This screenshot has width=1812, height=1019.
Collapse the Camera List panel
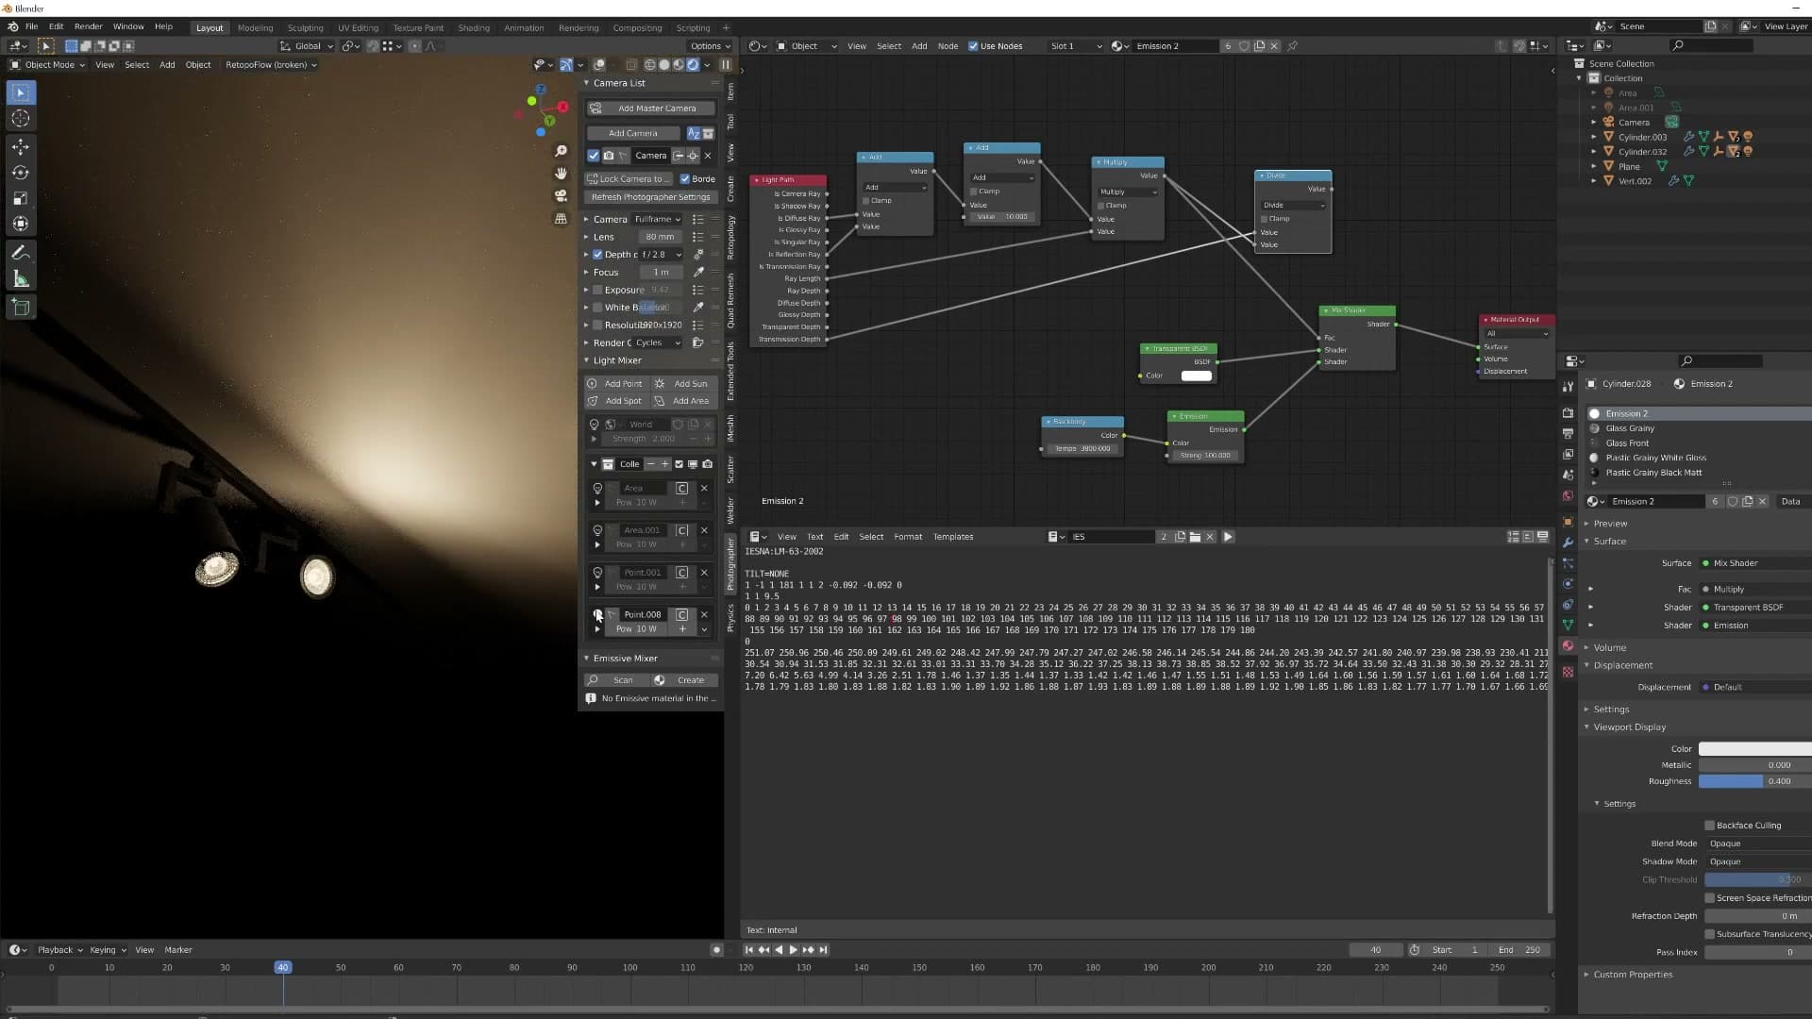[586, 83]
